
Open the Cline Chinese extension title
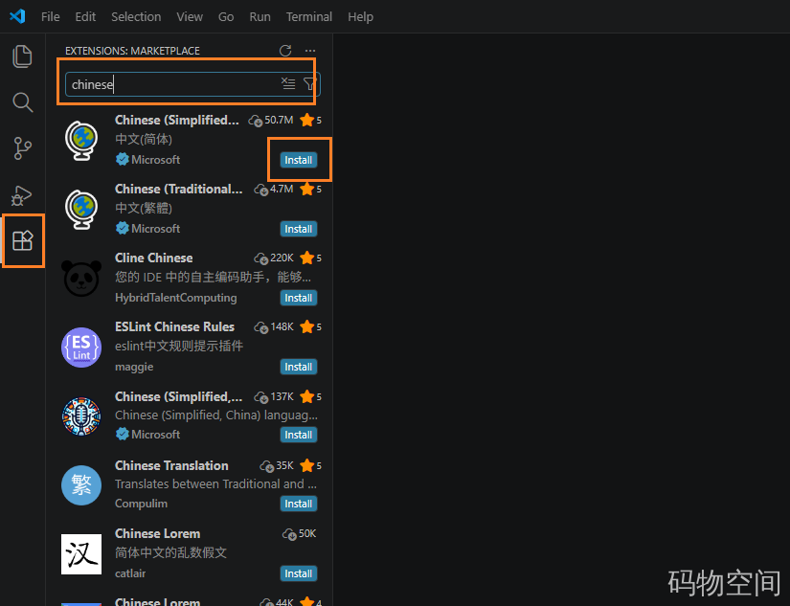153,258
